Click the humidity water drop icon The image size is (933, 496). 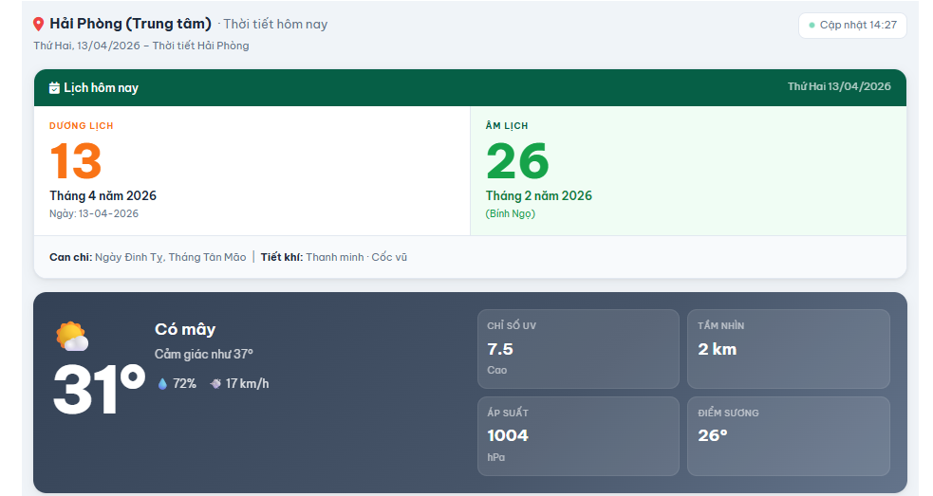coord(162,384)
